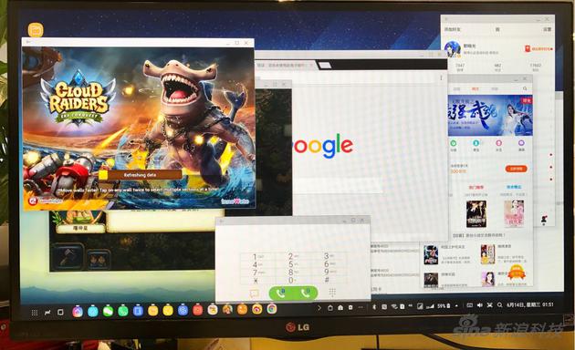The width and height of the screenshot is (575, 350).
Task: Click the orange pill button in reading app
Action: [x=516, y=169]
